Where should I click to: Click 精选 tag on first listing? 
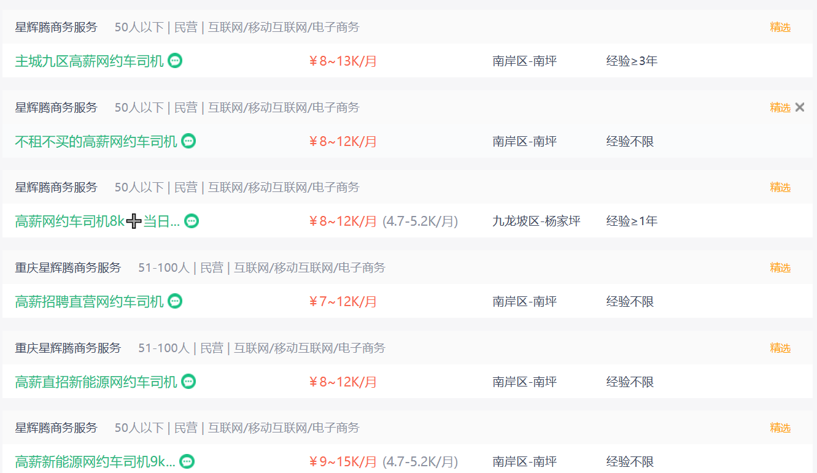point(780,27)
